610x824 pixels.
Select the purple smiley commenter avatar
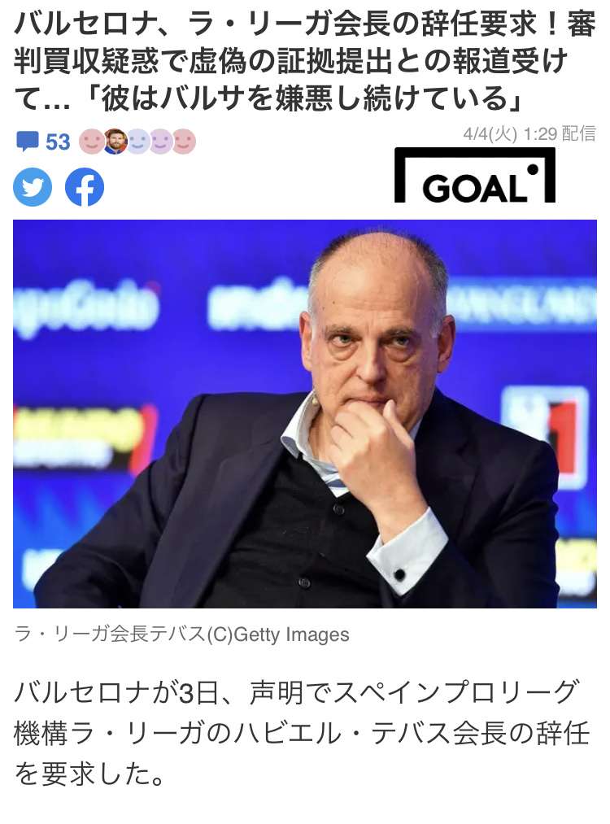click(161, 142)
